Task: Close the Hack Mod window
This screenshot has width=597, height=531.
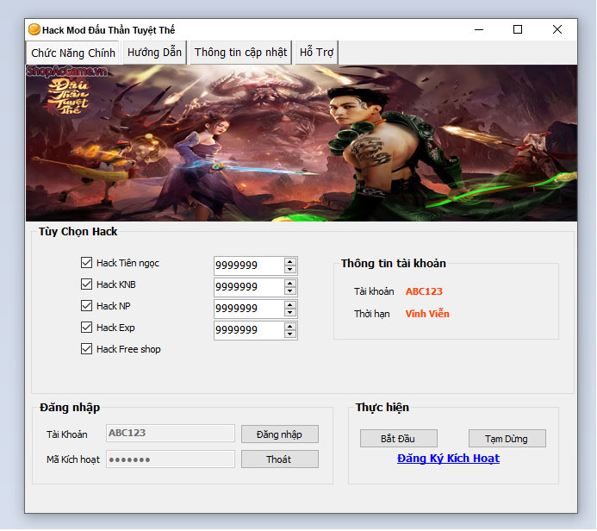Action: pyautogui.click(x=557, y=29)
